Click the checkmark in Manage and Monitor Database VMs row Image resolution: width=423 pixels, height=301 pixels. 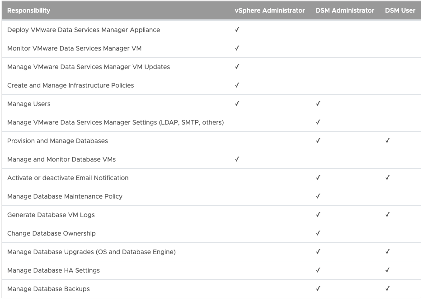[x=237, y=159]
